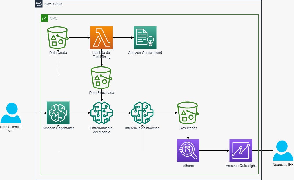Image resolution: width=294 pixels, height=180 pixels.
Task: Click the Data Cruda S3 bucket icon
Action: (58, 37)
